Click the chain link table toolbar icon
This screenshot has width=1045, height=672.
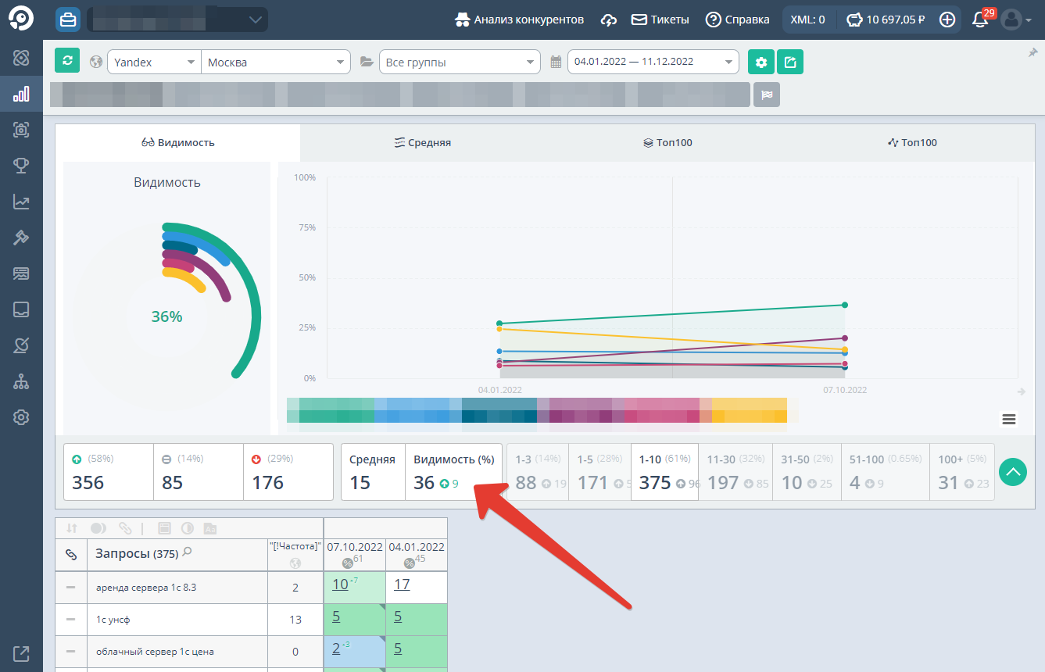click(x=125, y=528)
